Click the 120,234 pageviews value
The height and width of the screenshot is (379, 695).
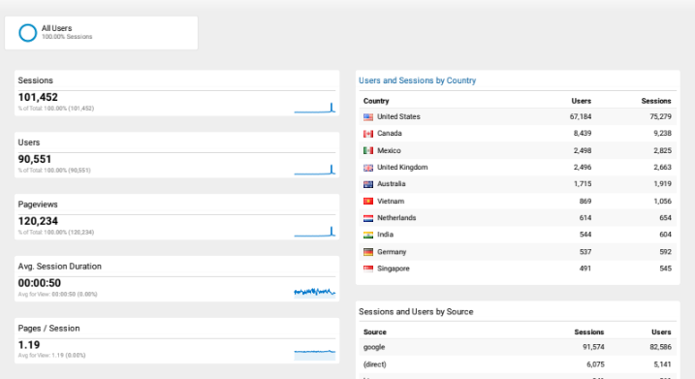[38, 221]
